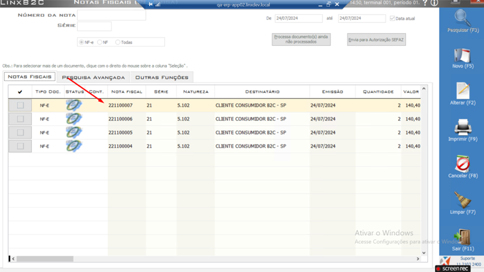484x272 pixels.
Task: Click the checkmark select-all column header
Action: (x=20, y=92)
